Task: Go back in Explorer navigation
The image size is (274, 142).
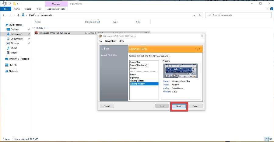Action: (x=4, y=15)
